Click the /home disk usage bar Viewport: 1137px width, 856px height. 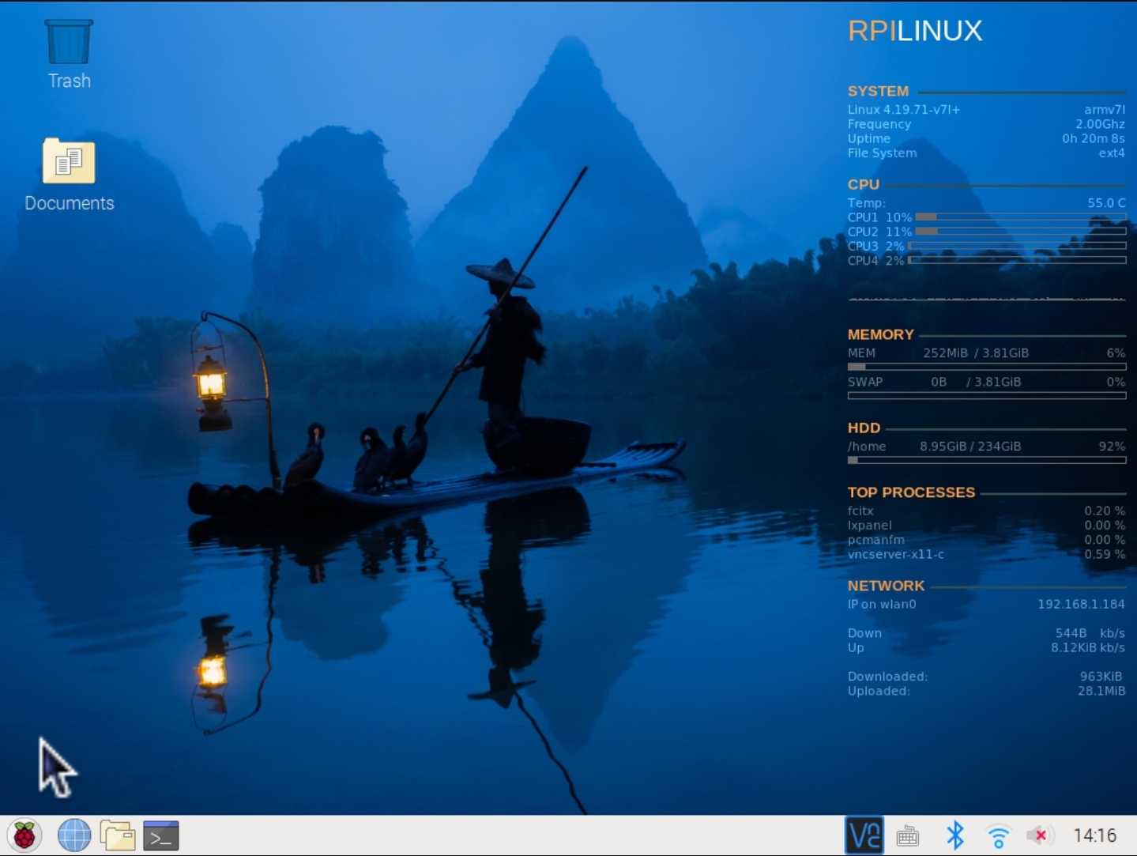(x=986, y=460)
